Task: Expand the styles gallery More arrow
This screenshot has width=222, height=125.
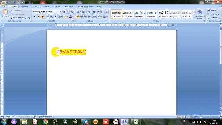Action: tap(194, 17)
